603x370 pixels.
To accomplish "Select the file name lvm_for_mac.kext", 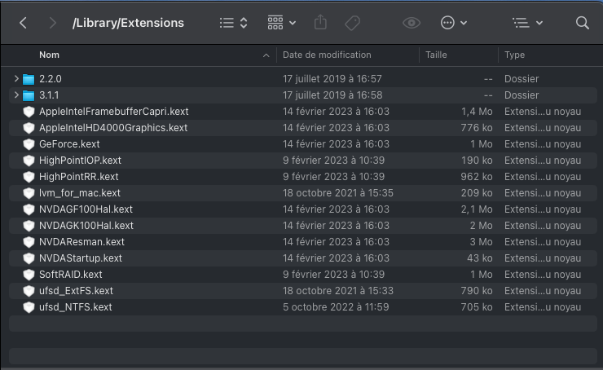I will 80,193.
